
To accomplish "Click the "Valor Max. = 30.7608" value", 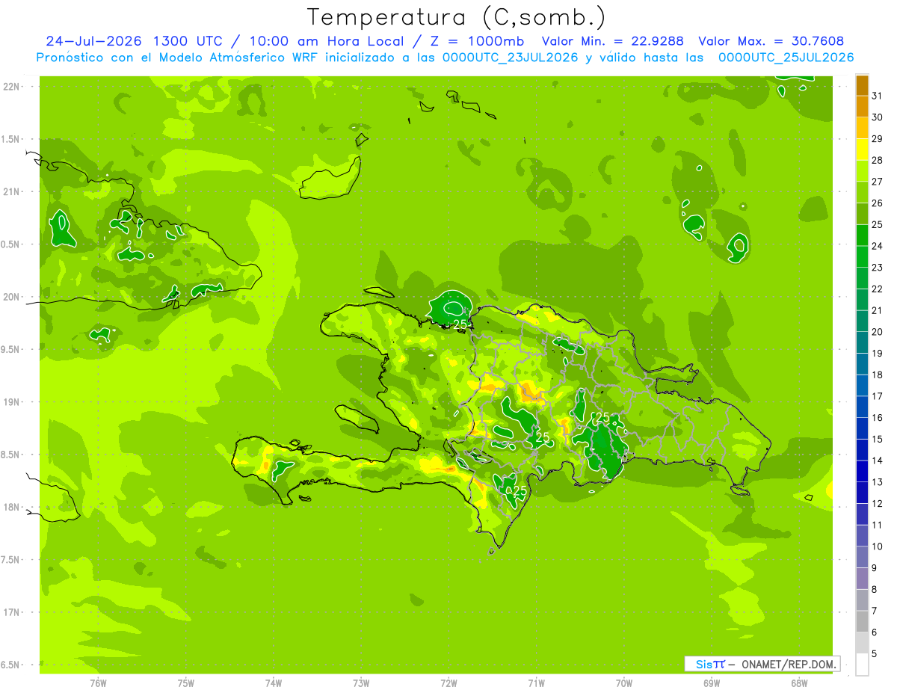I will (x=771, y=41).
